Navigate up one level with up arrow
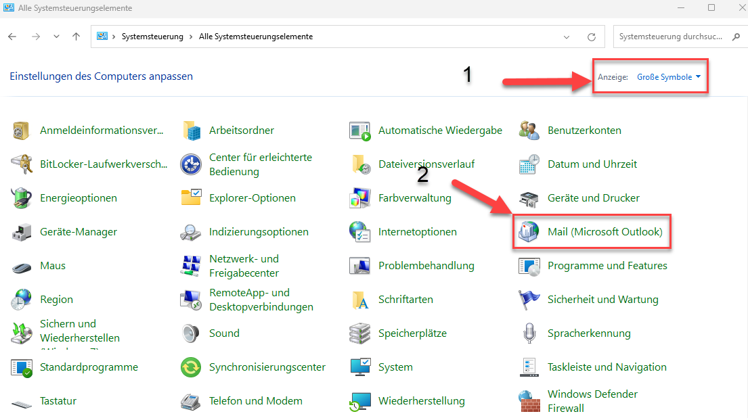The width and height of the screenshot is (748, 418). coord(76,37)
